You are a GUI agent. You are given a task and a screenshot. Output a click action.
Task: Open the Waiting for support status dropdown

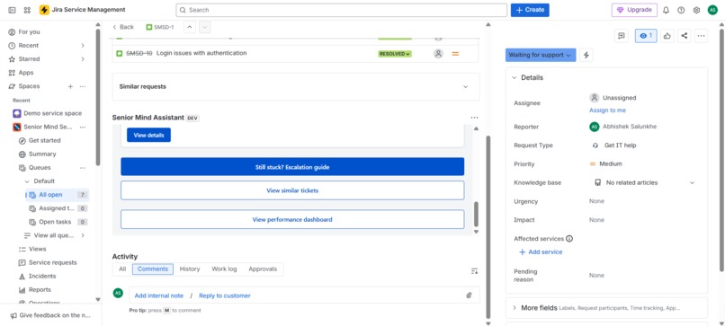(541, 55)
